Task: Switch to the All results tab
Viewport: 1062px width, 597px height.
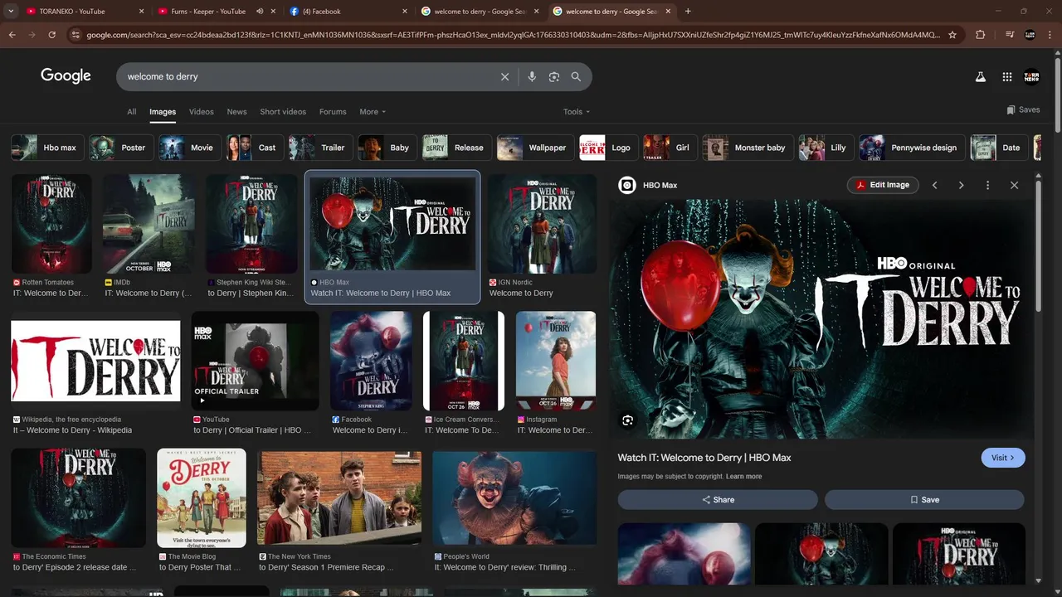Action: tap(131, 112)
